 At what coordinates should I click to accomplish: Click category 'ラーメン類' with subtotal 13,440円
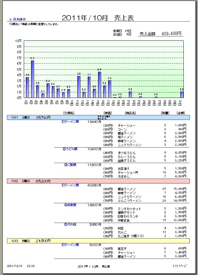click(x=70, y=122)
